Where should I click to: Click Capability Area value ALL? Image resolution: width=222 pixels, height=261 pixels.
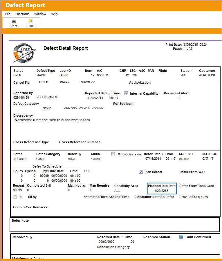pos(117,191)
